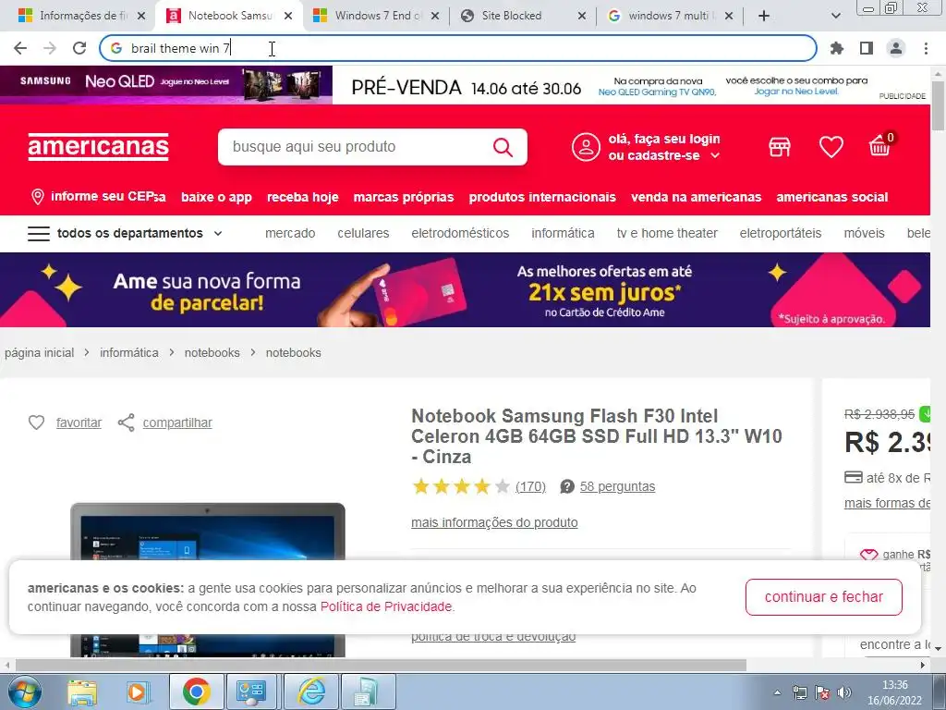Close the Notebook Samsung tab
The image size is (946, 710).
click(288, 16)
